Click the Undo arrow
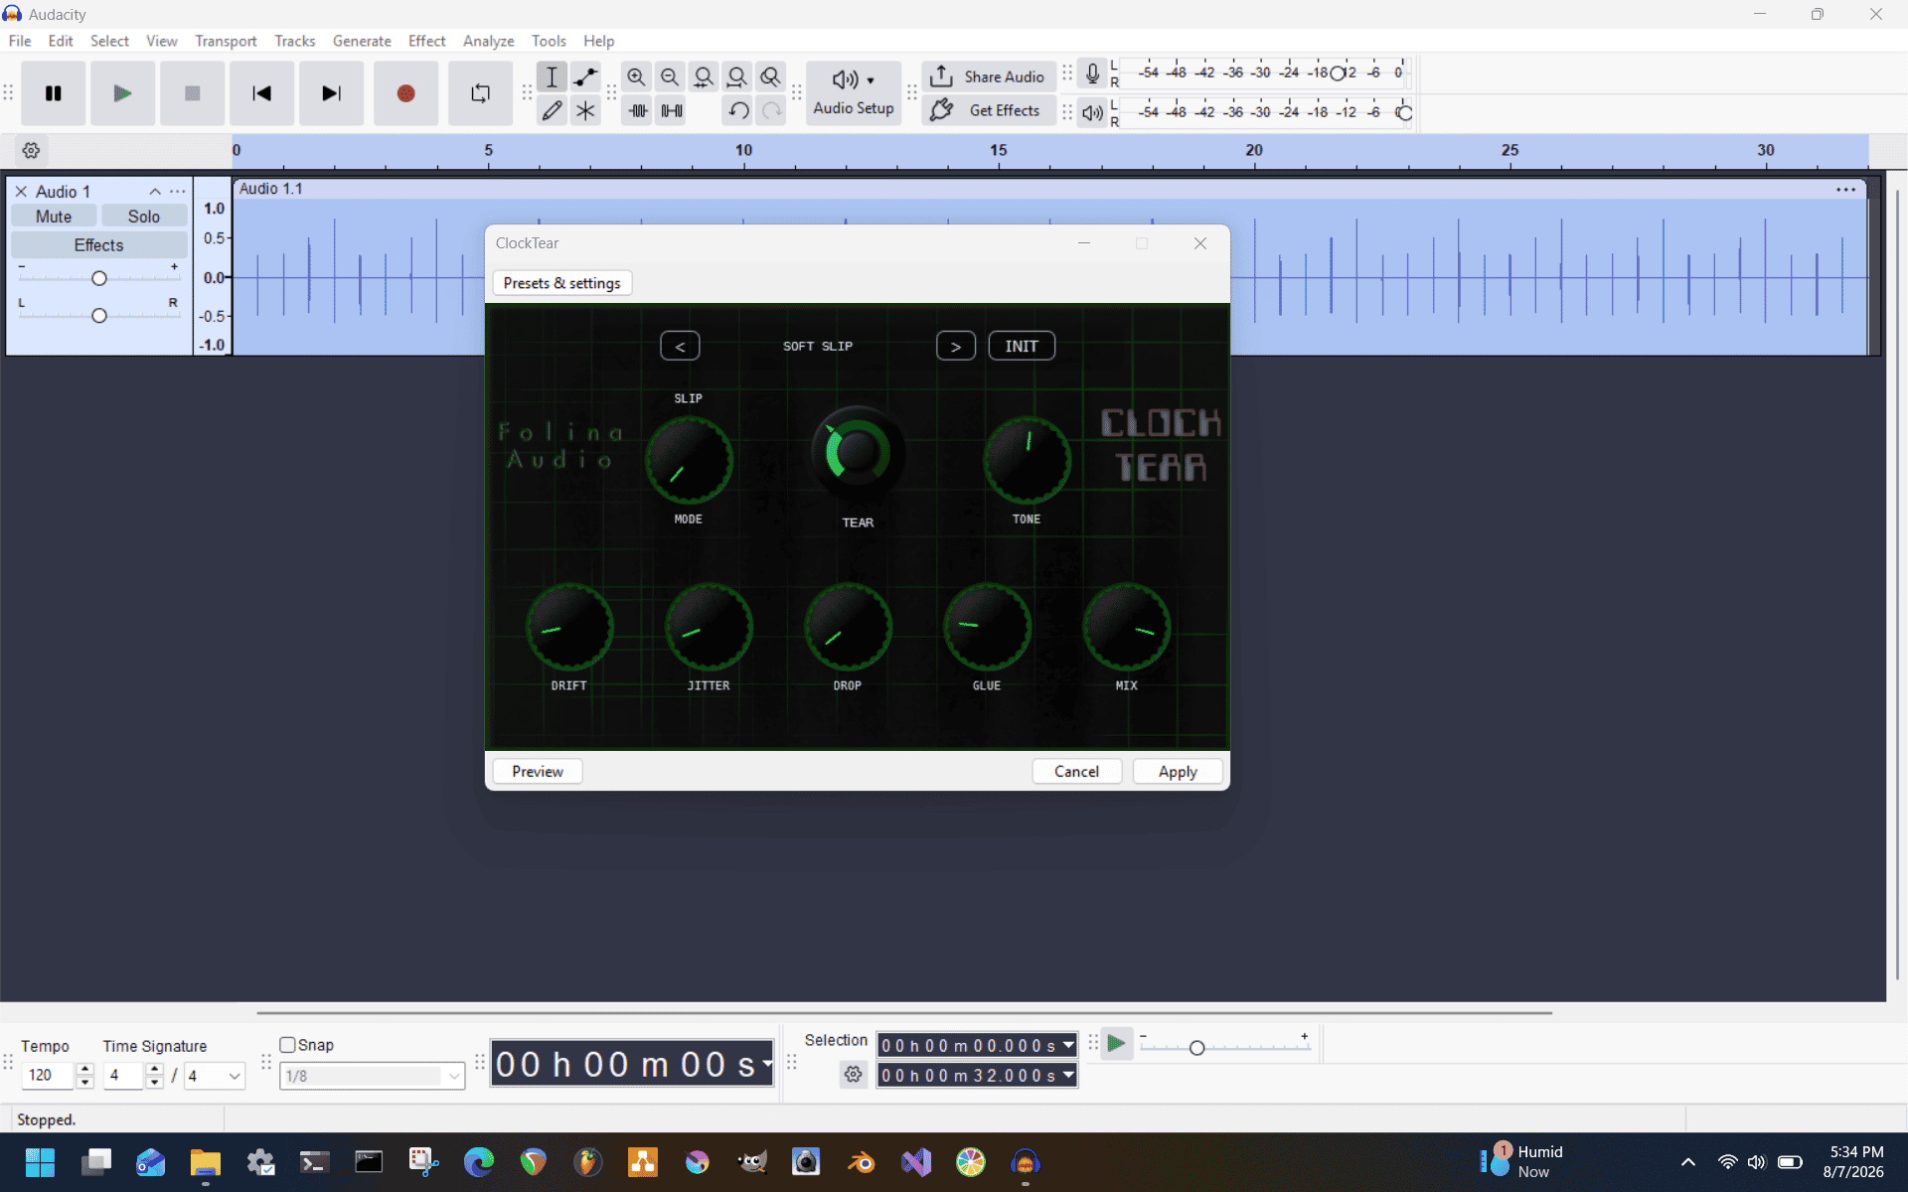Image resolution: width=1908 pixels, height=1192 pixels. [x=738, y=110]
